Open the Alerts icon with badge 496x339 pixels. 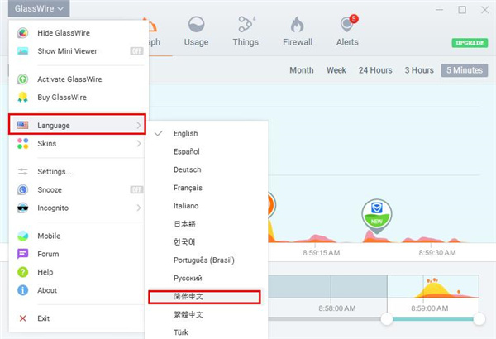coord(348,24)
